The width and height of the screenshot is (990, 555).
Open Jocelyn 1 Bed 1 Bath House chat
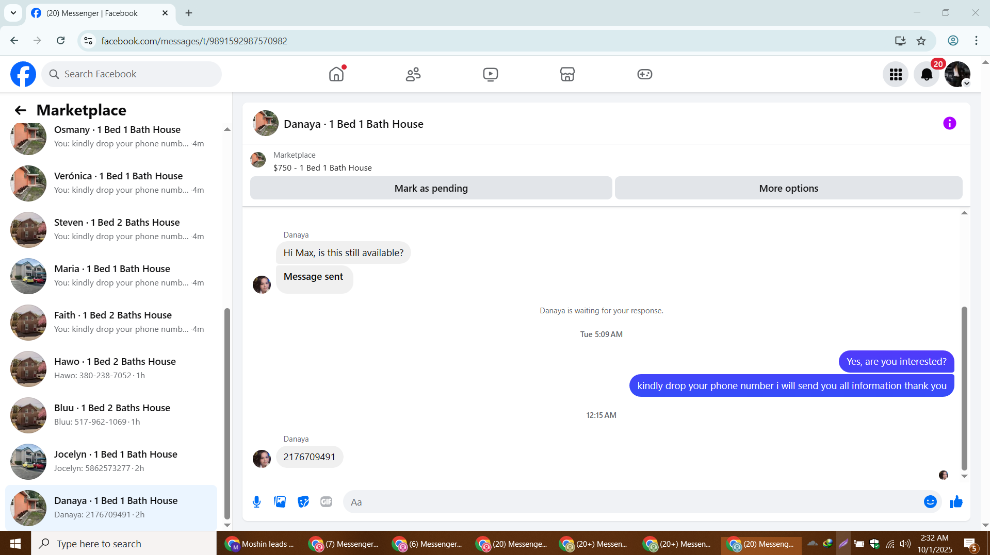pyautogui.click(x=111, y=461)
